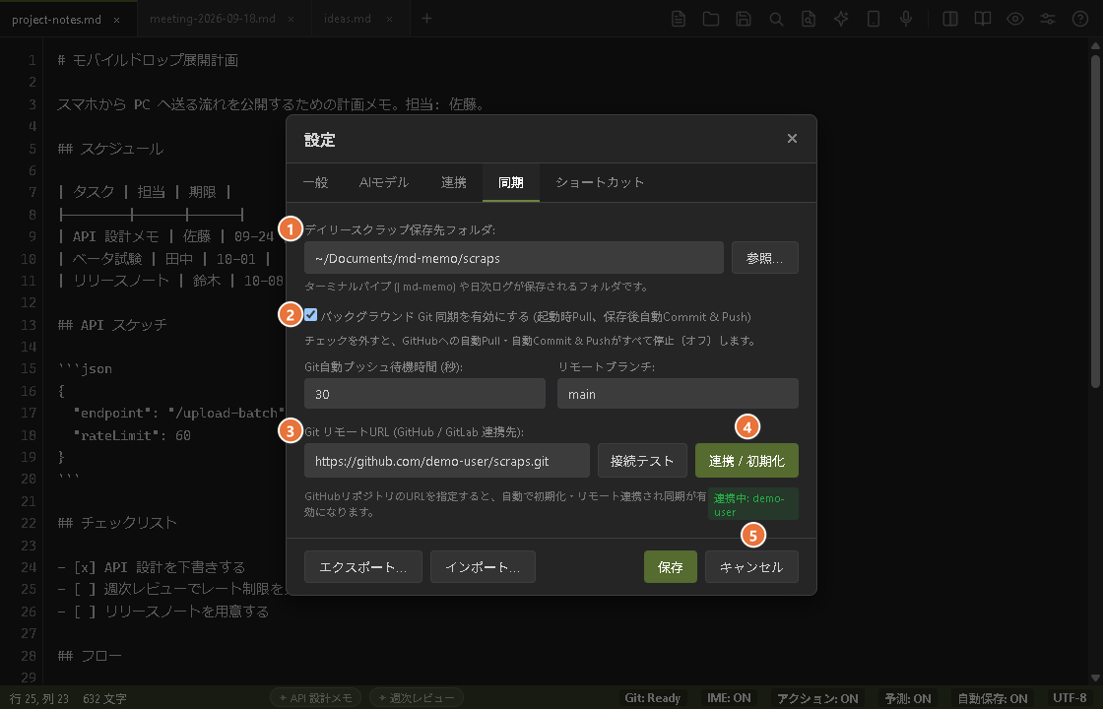The width and height of the screenshot is (1103, 709).
Task: Click the 連携 / 初期化 button
Action: click(746, 461)
